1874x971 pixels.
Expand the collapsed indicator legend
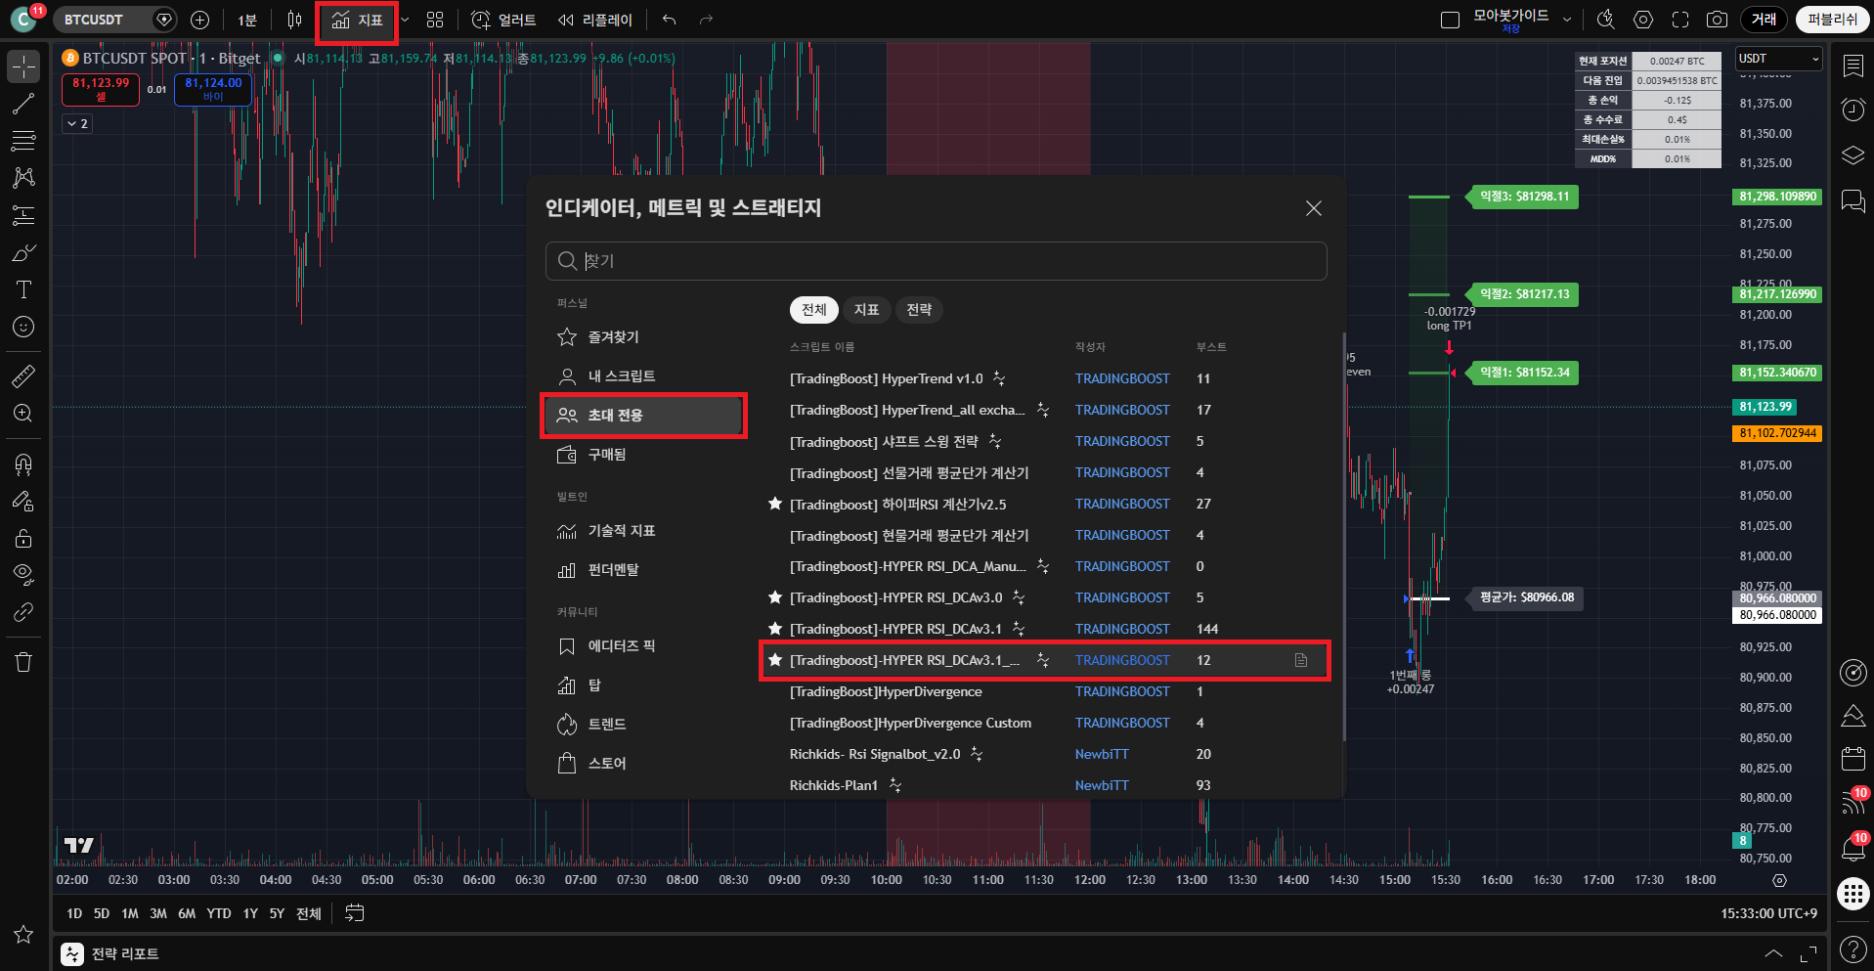click(76, 123)
